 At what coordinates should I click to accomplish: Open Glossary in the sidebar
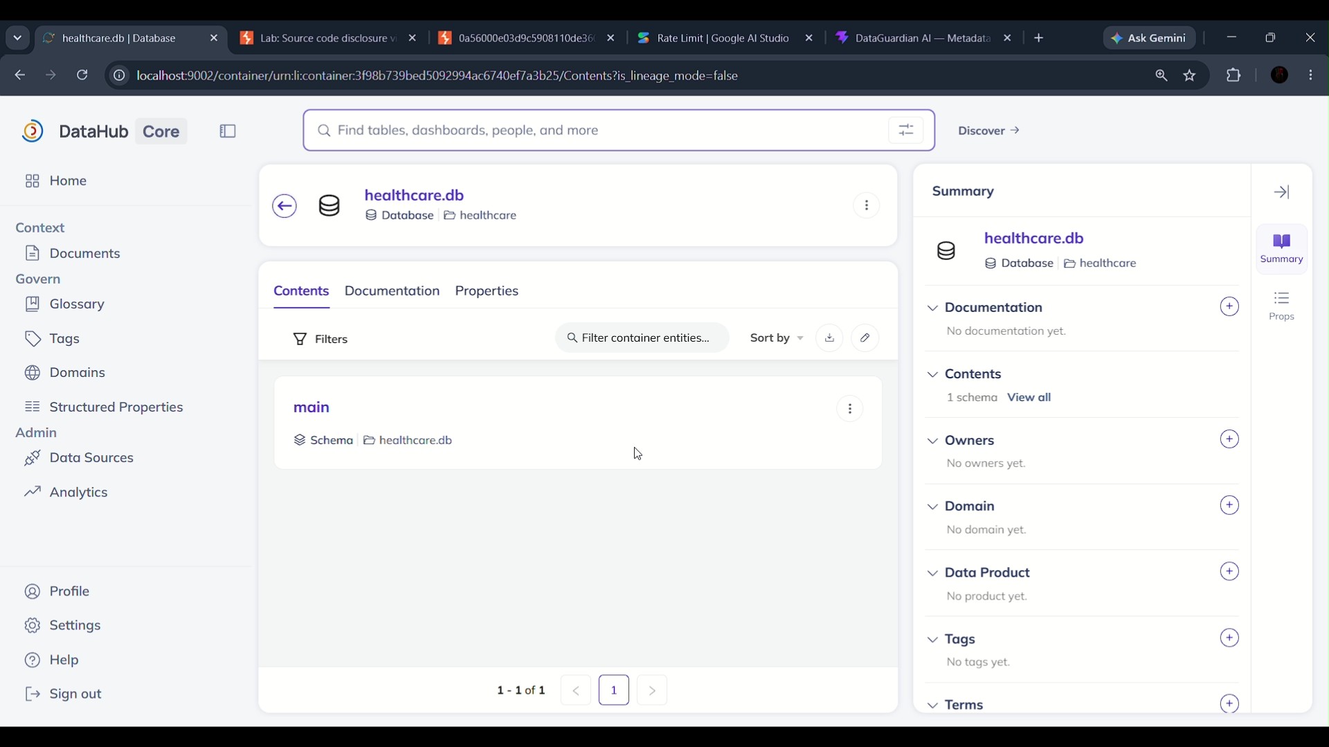click(64, 304)
